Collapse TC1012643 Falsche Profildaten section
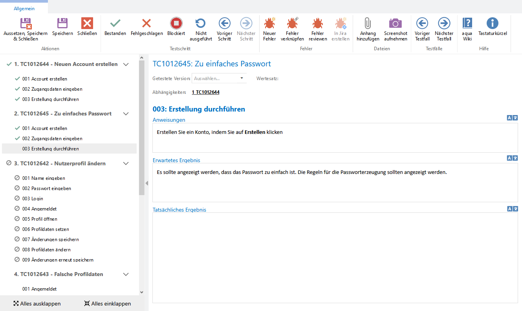The width and height of the screenshot is (522, 311). point(126,274)
